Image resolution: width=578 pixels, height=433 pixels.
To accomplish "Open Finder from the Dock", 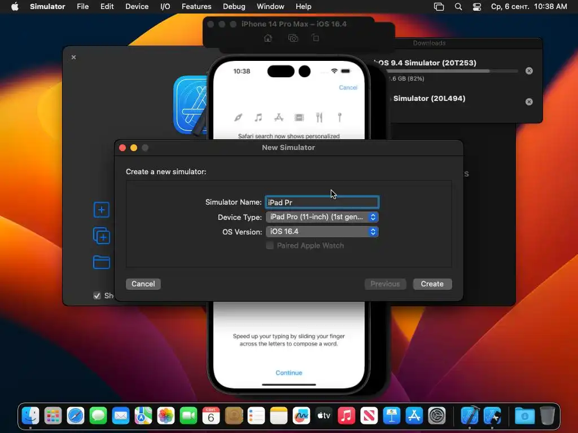I will point(30,416).
